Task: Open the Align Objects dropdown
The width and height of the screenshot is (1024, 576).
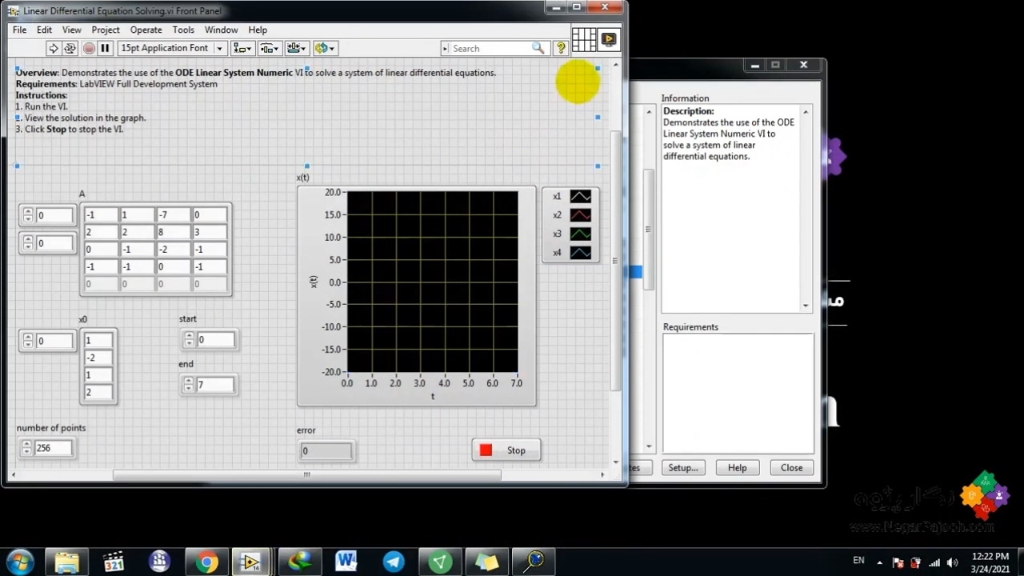Action: [242, 48]
